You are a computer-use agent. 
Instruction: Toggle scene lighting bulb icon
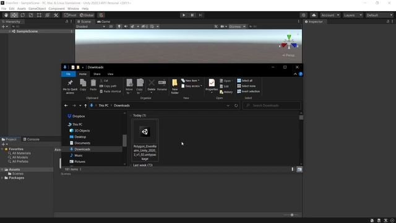(119, 27)
